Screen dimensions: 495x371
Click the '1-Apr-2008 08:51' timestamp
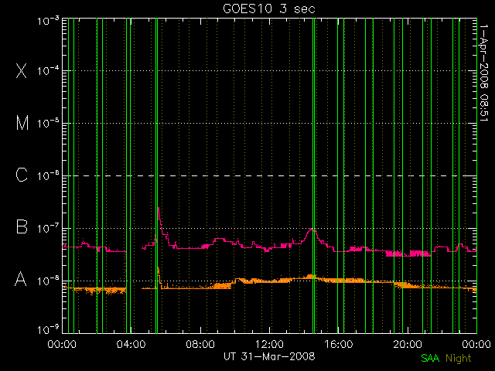coord(483,73)
